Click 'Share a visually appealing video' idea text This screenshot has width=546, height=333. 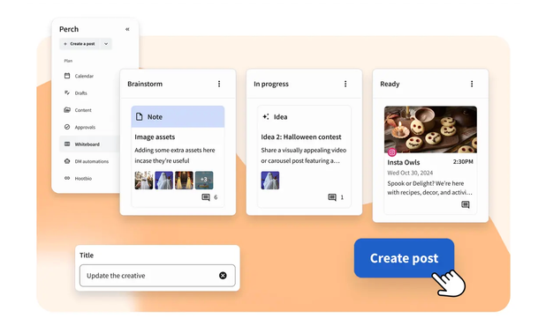pyautogui.click(x=304, y=155)
